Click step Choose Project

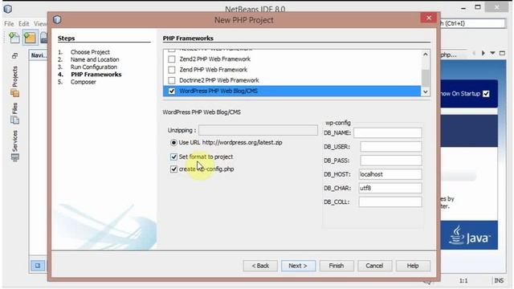pos(90,52)
